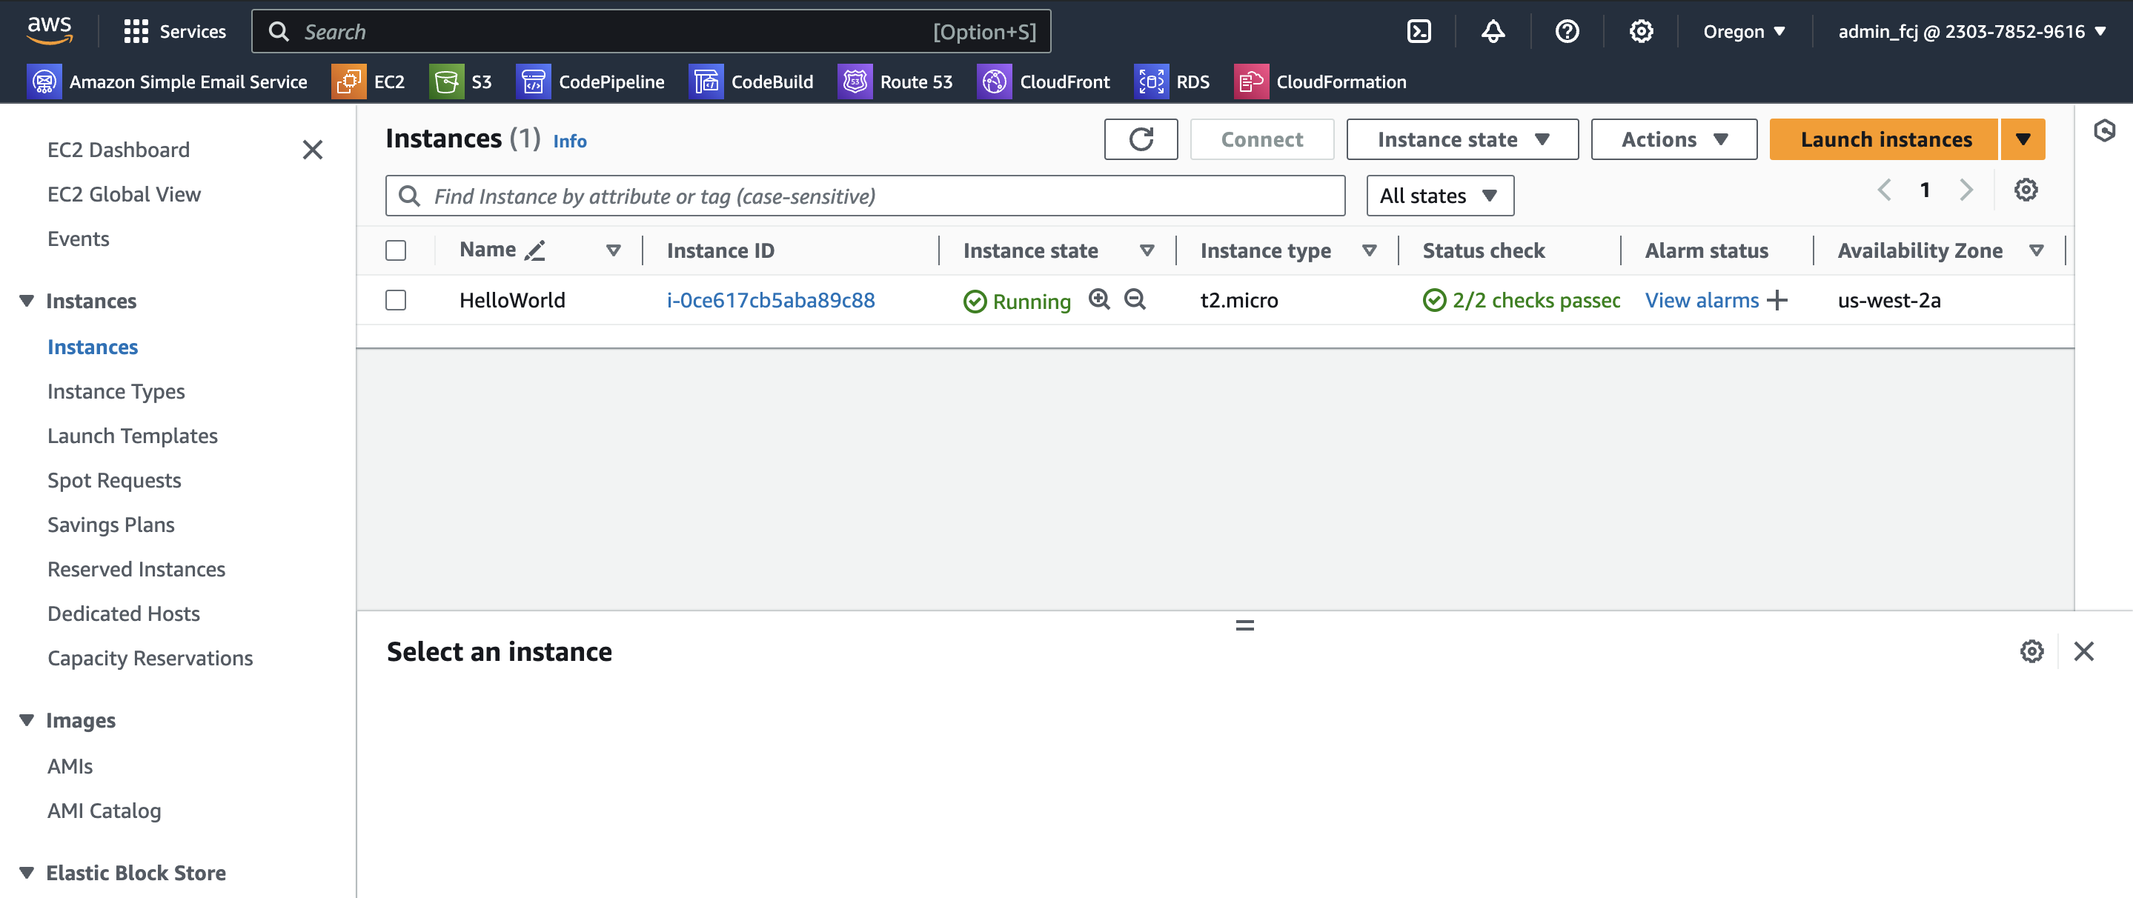Open the RDS shortcut
Image resolution: width=2133 pixels, height=898 pixels.
point(1172,81)
